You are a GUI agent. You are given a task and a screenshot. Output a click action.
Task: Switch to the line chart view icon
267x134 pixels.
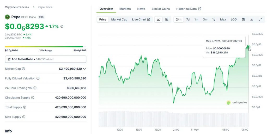[x=158, y=19]
